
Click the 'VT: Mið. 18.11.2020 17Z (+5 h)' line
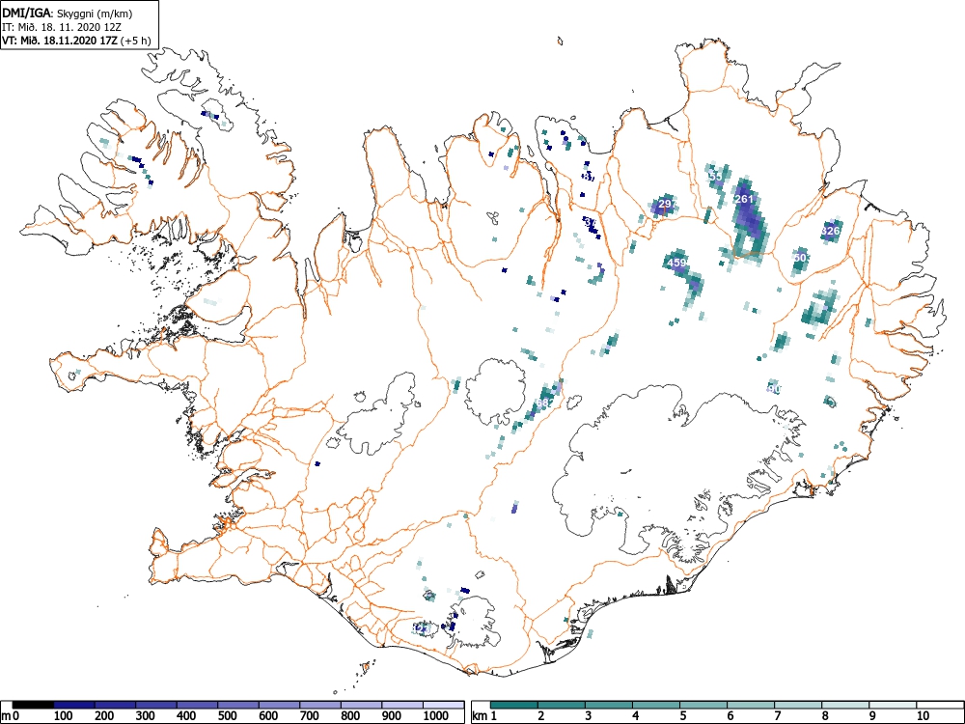76,42
